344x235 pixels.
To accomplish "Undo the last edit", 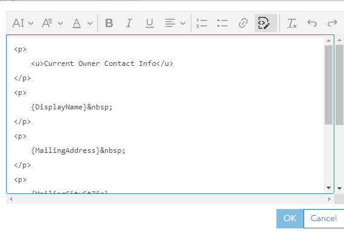I will 312,23.
